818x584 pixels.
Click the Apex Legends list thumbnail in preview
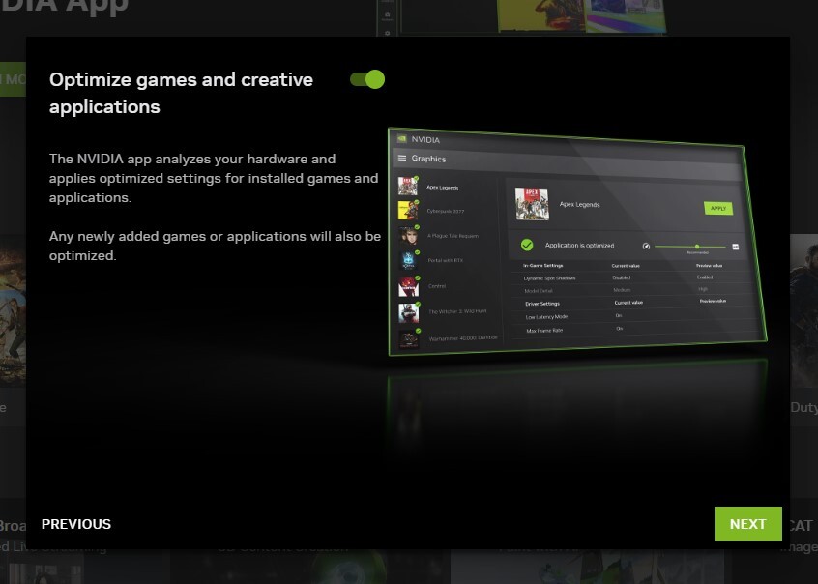pyautogui.click(x=407, y=186)
